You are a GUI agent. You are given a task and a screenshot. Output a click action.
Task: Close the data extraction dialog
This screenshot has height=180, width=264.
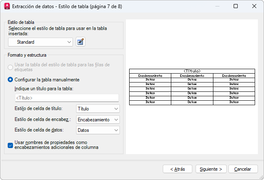point(254,6)
